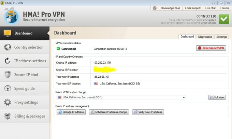This screenshot has width=232, height=139.
Task: Open the Secure IP bind page
Action: pyautogui.click(x=25, y=75)
